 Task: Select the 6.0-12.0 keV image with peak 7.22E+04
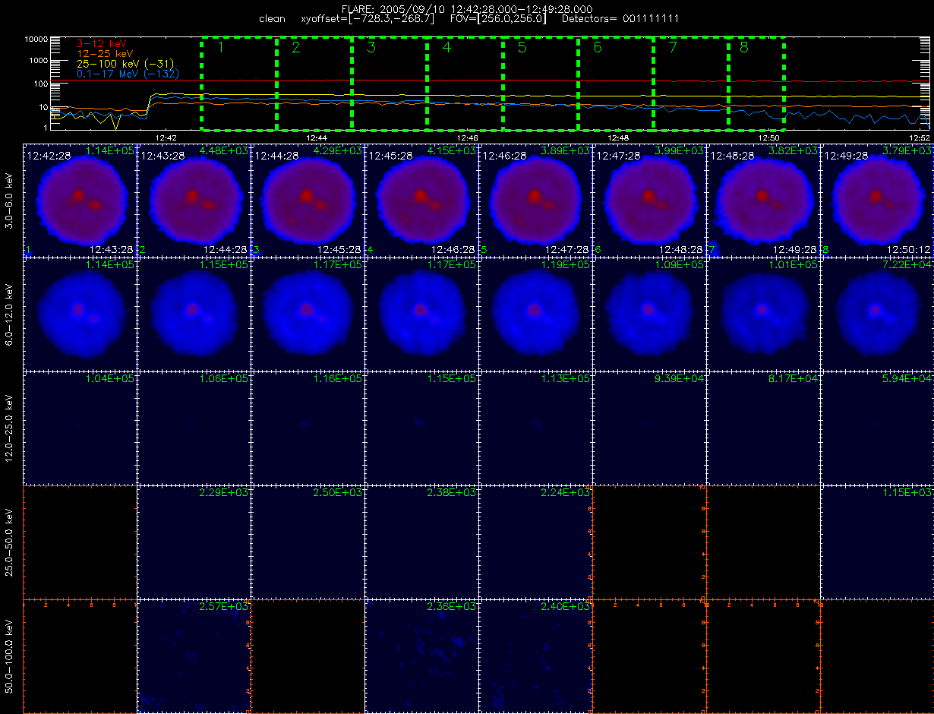877,314
